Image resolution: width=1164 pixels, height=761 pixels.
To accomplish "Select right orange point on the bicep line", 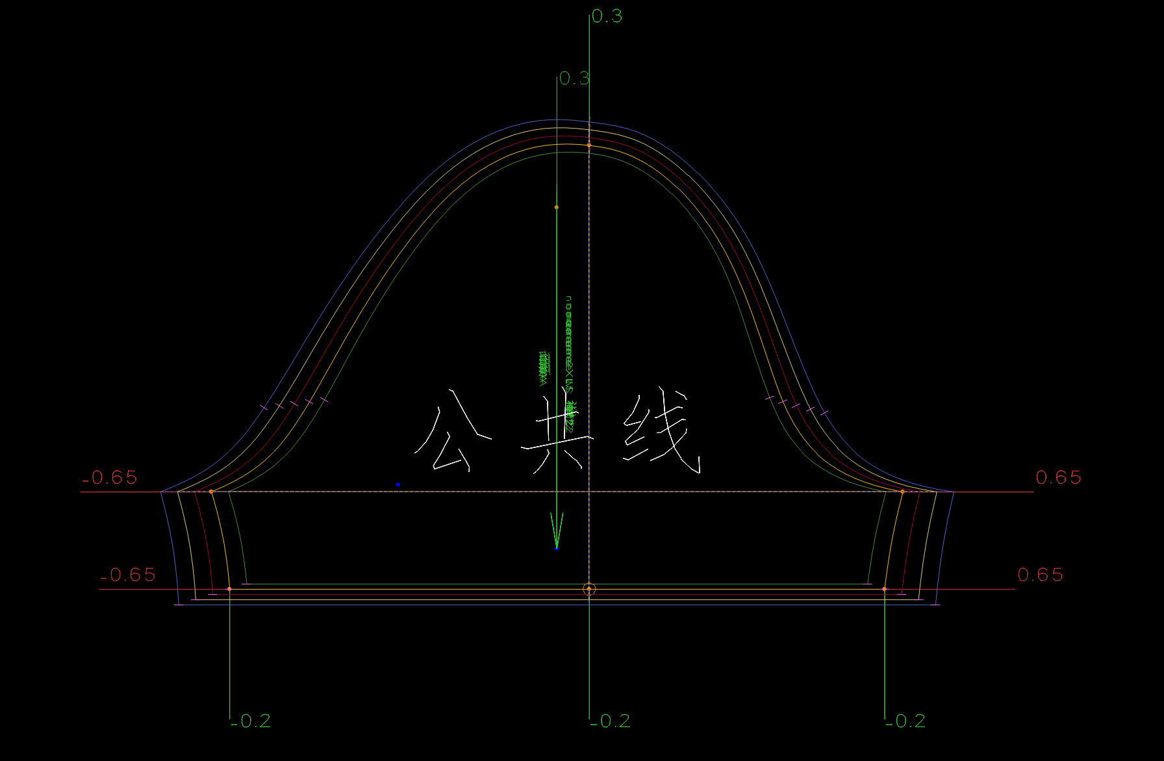I will pos(902,492).
